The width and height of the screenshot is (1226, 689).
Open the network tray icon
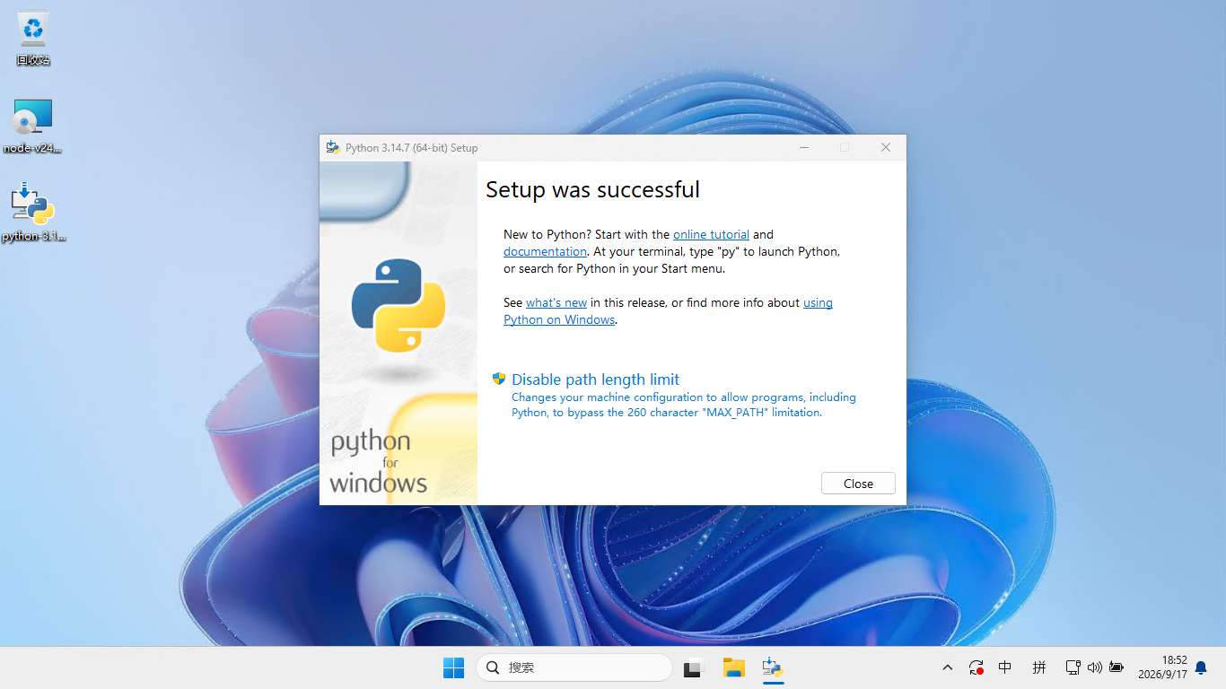tap(1073, 667)
